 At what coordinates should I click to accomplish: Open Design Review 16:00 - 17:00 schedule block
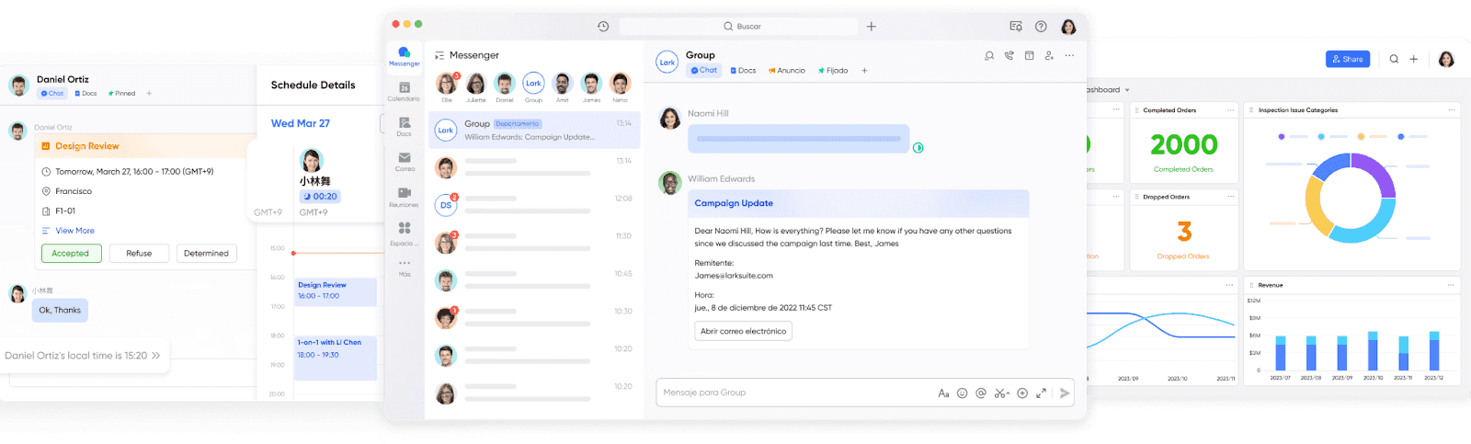(x=336, y=291)
